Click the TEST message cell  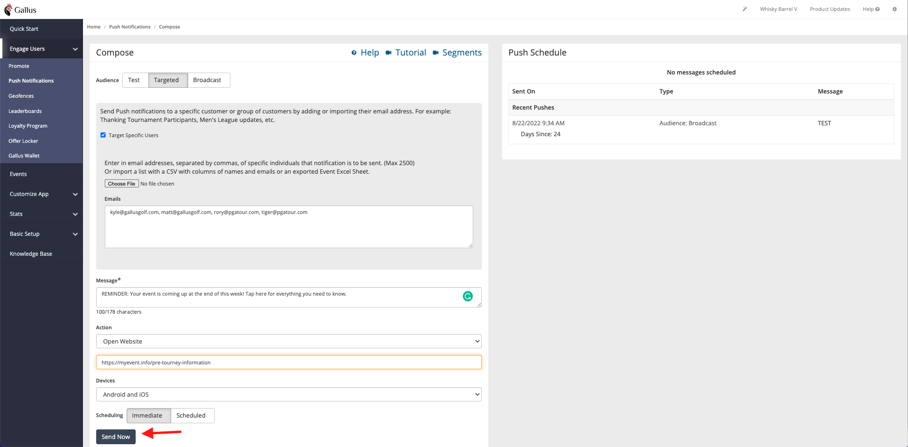824,123
